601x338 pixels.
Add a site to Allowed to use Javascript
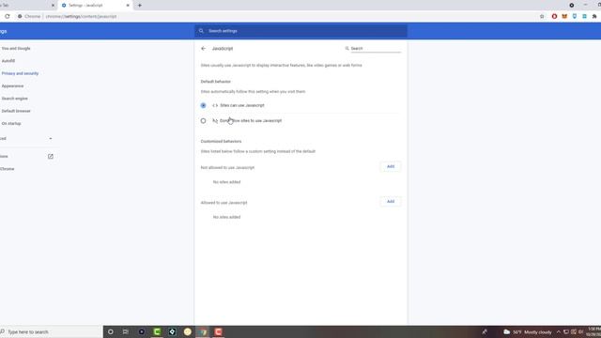coord(391,202)
